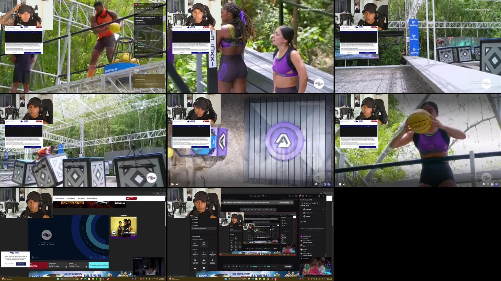Toggle the microphone in LIVE Studio bottom bar
Viewport: 501px width, 281px height.
pos(265,266)
